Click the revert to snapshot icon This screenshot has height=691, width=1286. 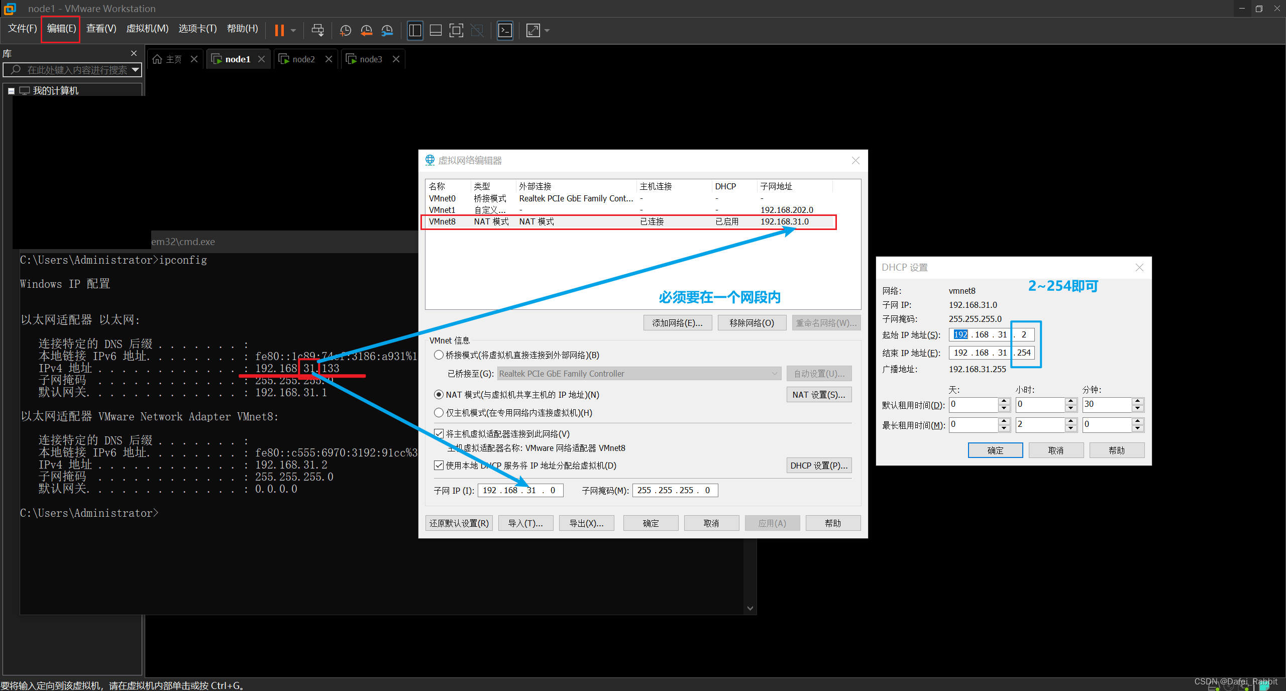(x=366, y=31)
